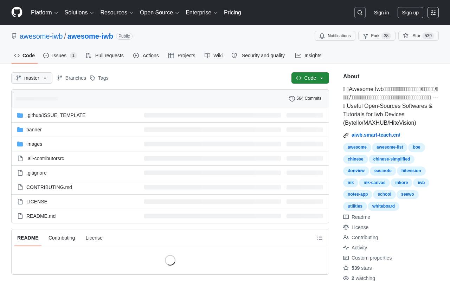Image resolution: width=450 pixels, height=281 pixels.
Task: Switch to the License tab in file viewer
Action: (94, 238)
